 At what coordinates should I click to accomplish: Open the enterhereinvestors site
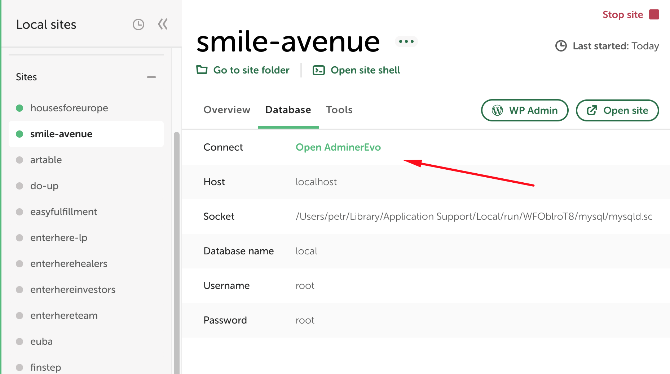coord(86,290)
